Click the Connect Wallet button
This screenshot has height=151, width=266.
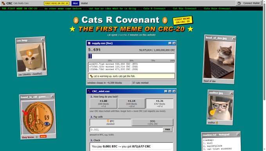click(248, 3)
